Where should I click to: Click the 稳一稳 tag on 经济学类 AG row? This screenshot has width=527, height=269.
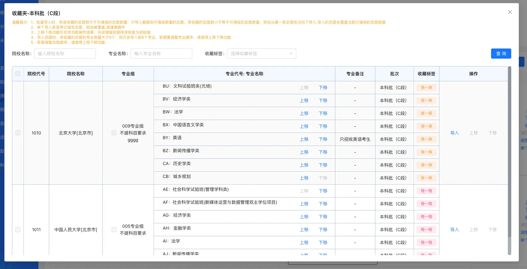(426, 217)
